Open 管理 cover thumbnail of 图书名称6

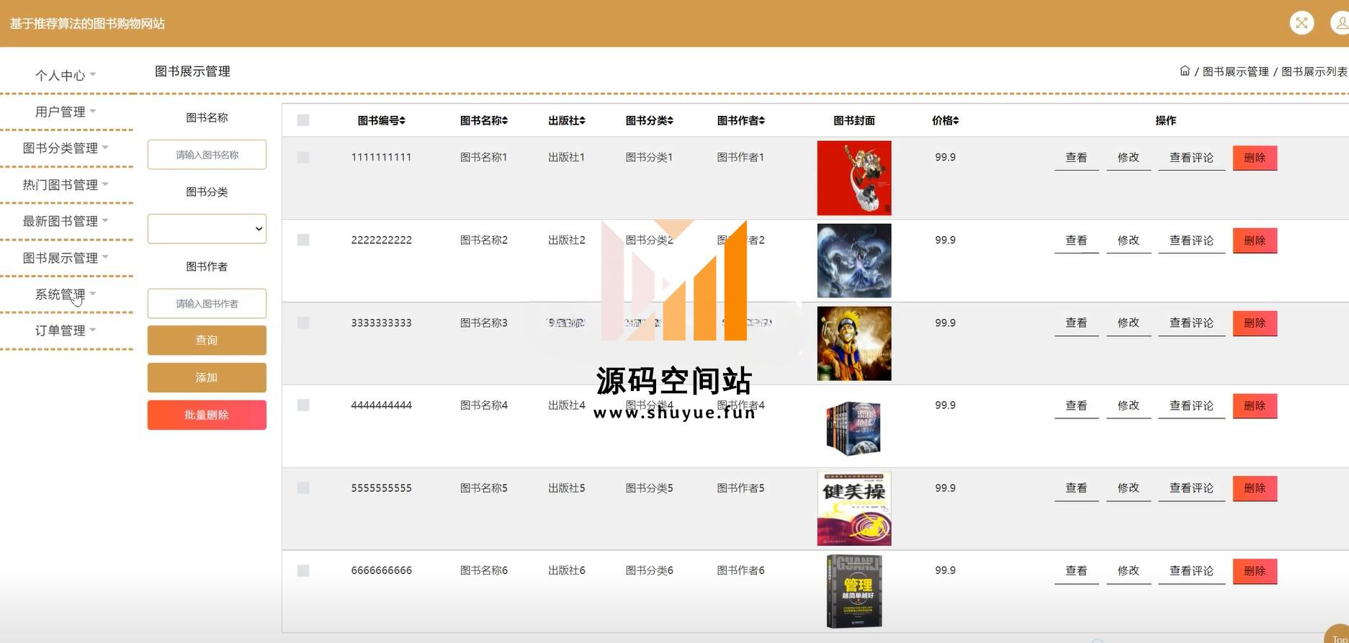tap(854, 591)
